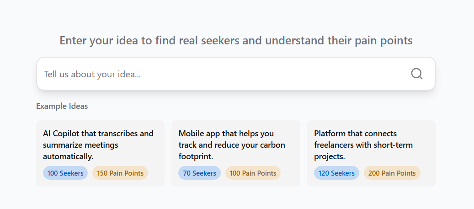The height and width of the screenshot is (209, 474).
Task: Click the 'Platform that connects freelancers' title text
Action: 355,134
